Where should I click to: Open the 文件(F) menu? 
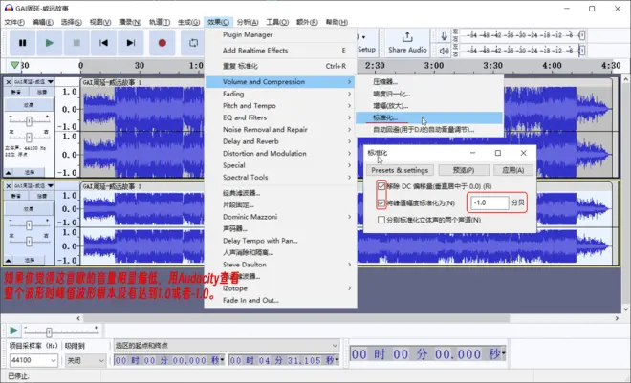(14, 22)
